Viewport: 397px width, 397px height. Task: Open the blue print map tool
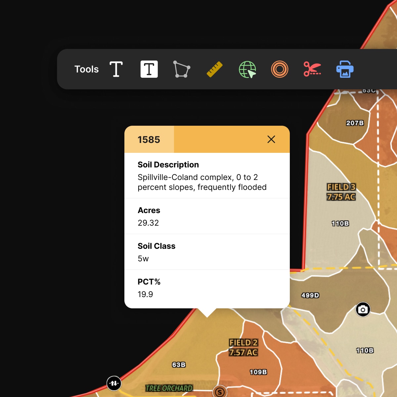click(345, 69)
